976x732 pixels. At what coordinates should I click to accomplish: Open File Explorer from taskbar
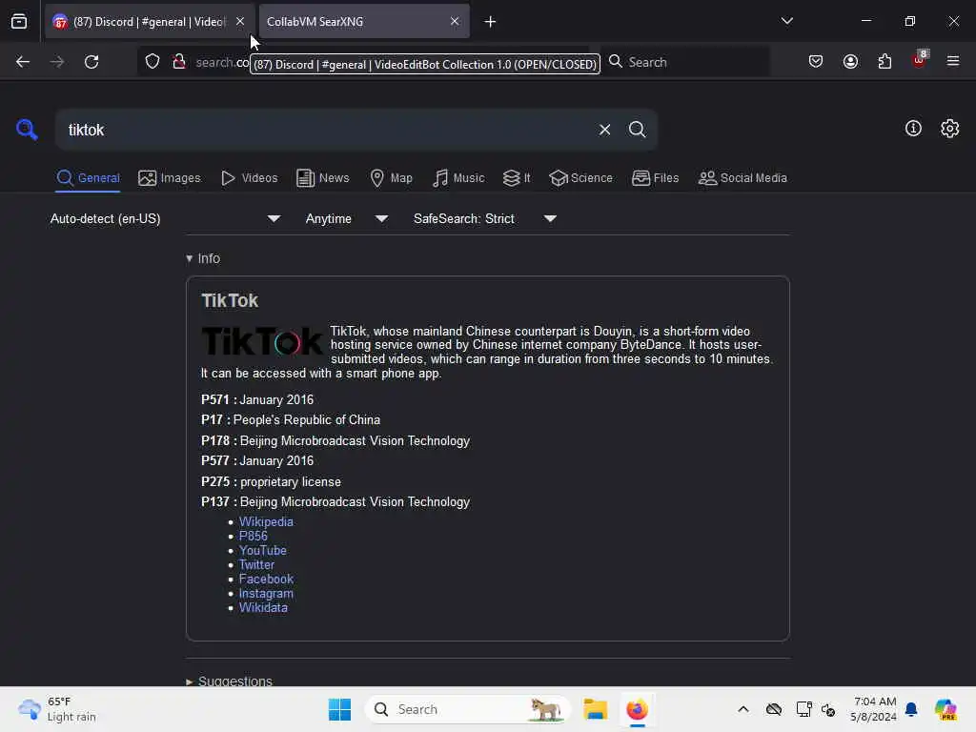595,709
